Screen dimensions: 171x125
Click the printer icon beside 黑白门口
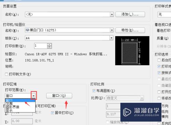pyautogui.click(x=27, y=30)
